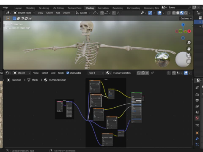203x152 pixels.
Task: Open the World properties globe icon
Action: [x=197, y=118]
